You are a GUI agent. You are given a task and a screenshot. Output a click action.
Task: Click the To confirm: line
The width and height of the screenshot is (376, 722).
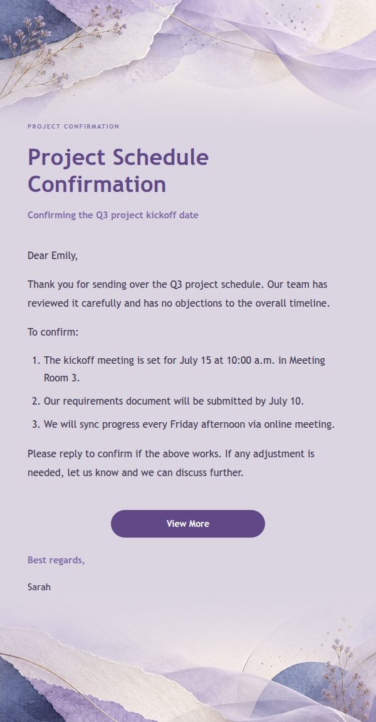(x=53, y=332)
